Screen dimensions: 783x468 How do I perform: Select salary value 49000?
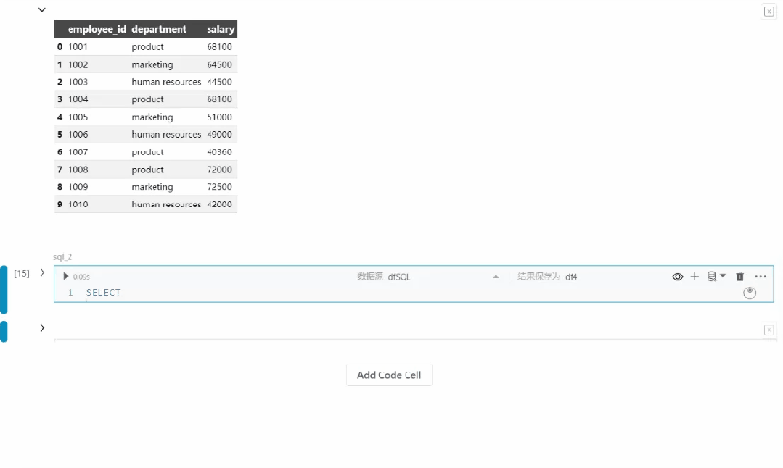(219, 135)
